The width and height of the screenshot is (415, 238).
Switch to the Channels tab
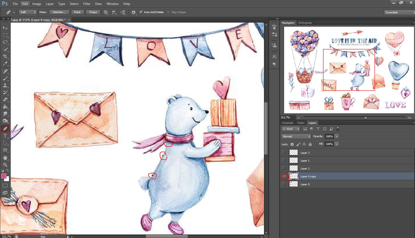tap(287, 123)
